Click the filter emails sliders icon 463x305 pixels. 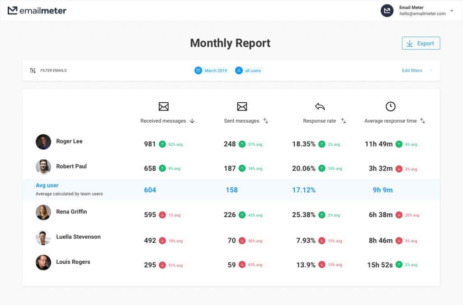tap(32, 70)
